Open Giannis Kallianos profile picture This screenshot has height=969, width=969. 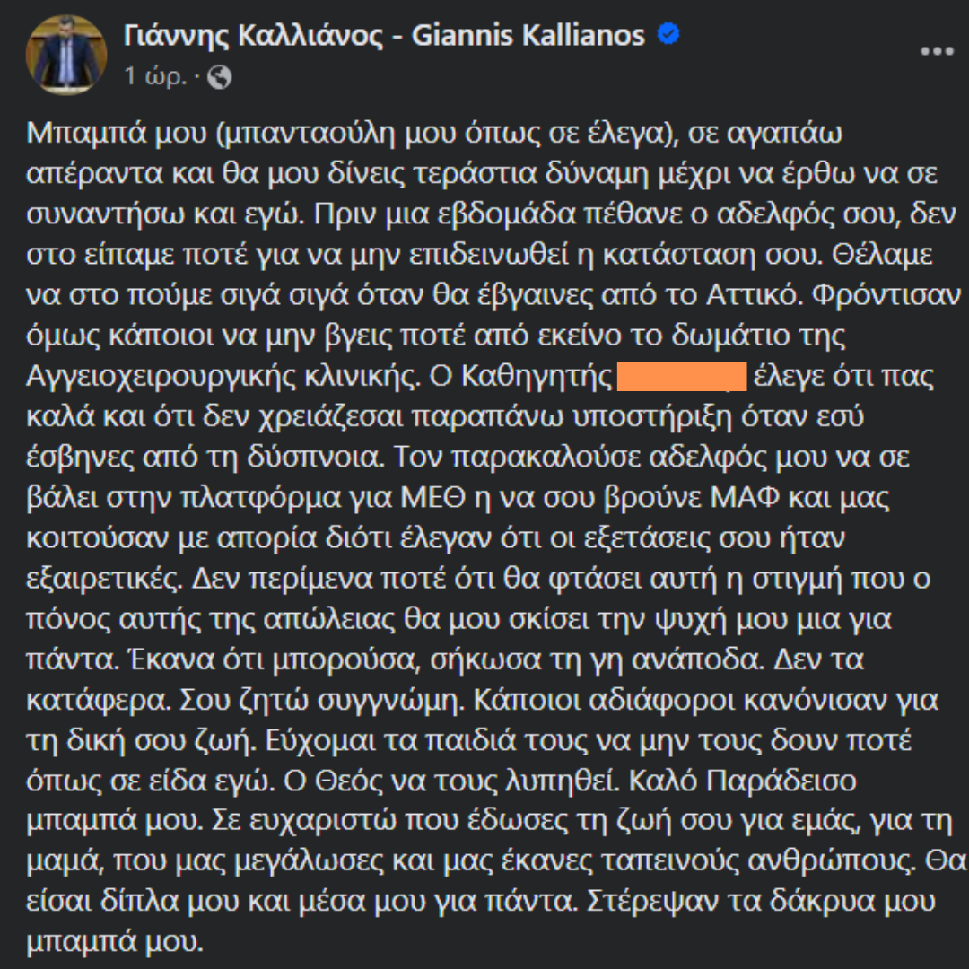click(66, 55)
